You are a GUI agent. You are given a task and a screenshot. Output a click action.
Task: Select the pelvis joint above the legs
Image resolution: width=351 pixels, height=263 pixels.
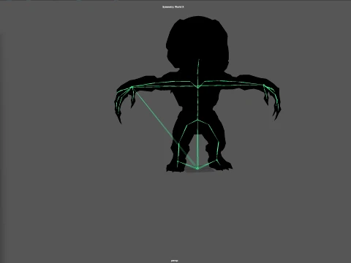(198, 120)
